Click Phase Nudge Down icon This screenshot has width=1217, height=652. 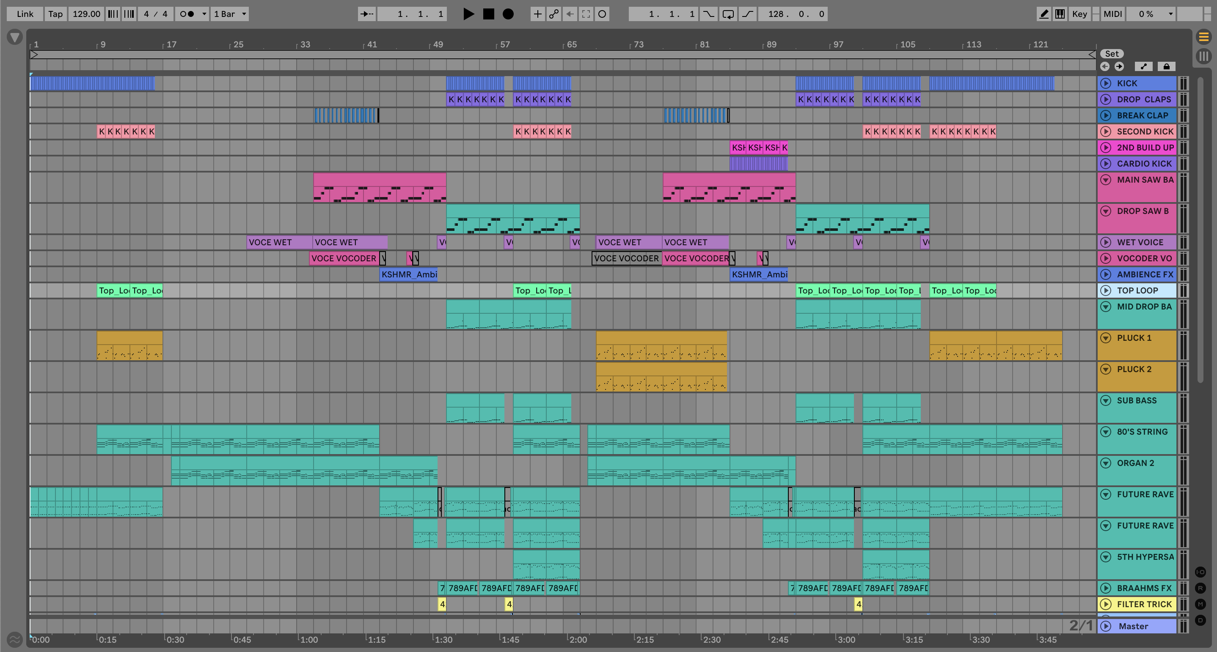coord(113,14)
